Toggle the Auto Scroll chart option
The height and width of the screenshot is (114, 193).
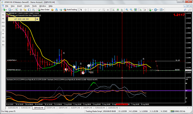141,10
